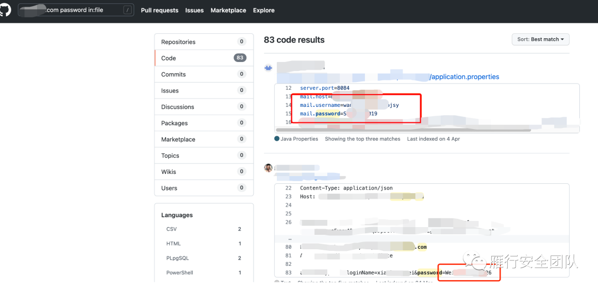The width and height of the screenshot is (598, 288).
Task: Click 'Showing the top three matches' text
Action: (x=363, y=139)
